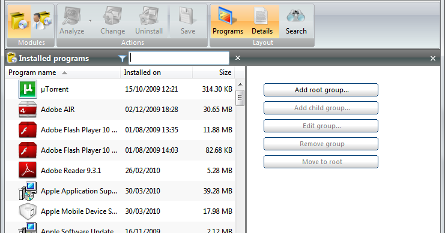This screenshot has height=233, width=445.
Task: Select the Apple Application Sup... name
Action: coord(79,191)
